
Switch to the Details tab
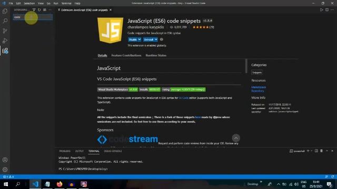(x=102, y=56)
